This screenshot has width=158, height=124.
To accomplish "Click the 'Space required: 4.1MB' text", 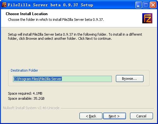I will [25, 93].
